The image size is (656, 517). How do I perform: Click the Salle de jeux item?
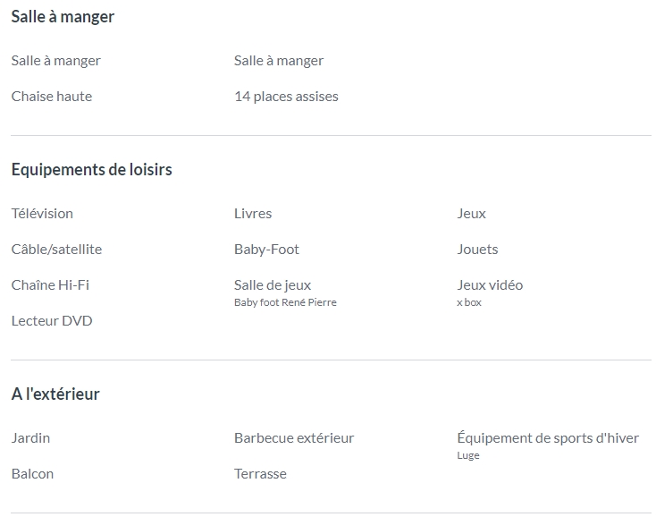[x=273, y=285]
